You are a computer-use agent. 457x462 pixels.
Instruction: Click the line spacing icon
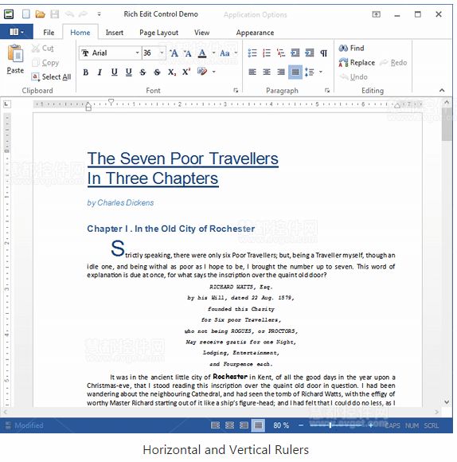click(x=310, y=72)
